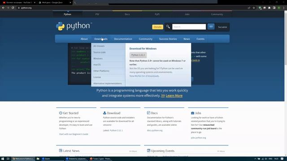Open the Success Stories navigation menu
This screenshot has width=287, height=161.
tap(168, 39)
